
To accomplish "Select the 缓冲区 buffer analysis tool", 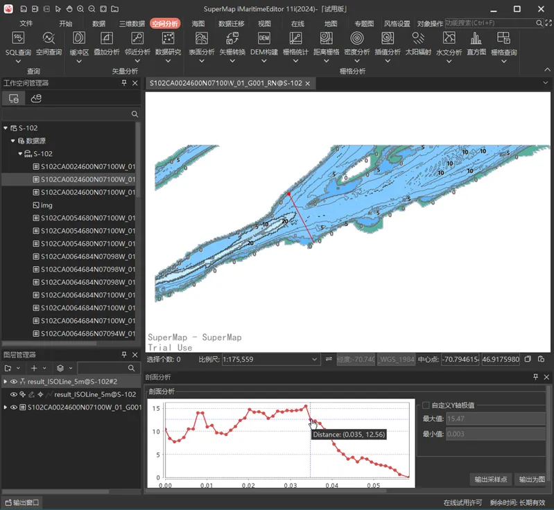I will [79, 43].
